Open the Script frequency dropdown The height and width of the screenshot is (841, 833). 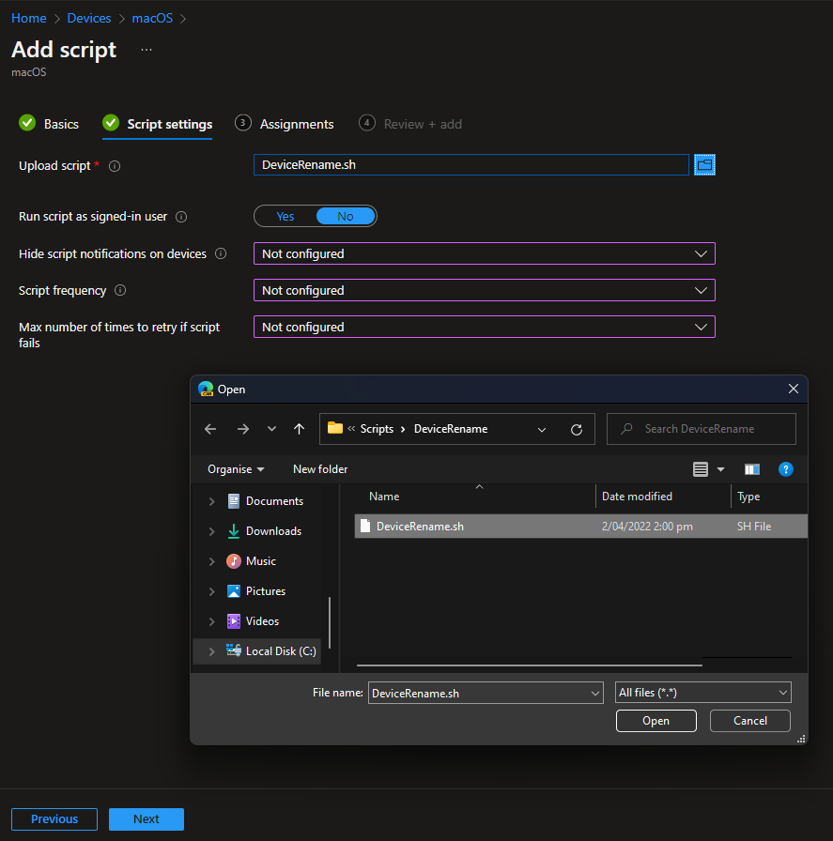click(x=485, y=290)
